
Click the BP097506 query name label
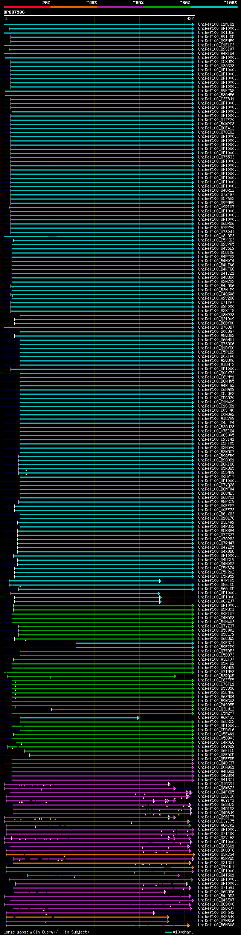pos(14,12)
